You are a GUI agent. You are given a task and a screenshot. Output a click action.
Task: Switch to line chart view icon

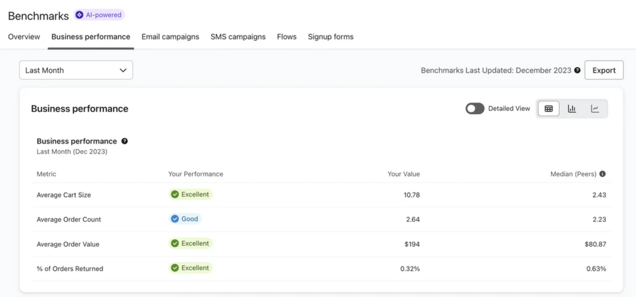click(595, 108)
